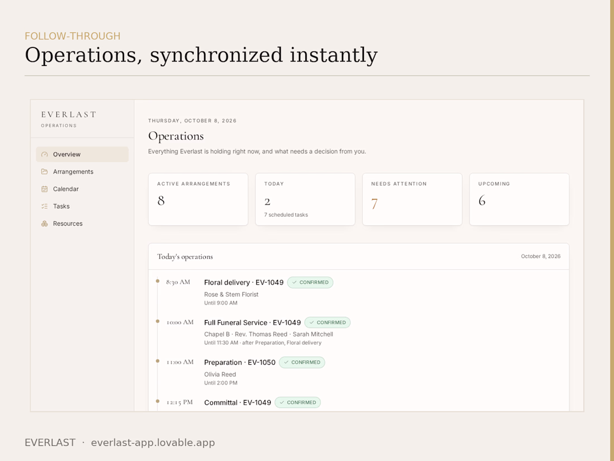Click the Arrangements folder icon
Screen dimensions: 614x461
(45, 172)
